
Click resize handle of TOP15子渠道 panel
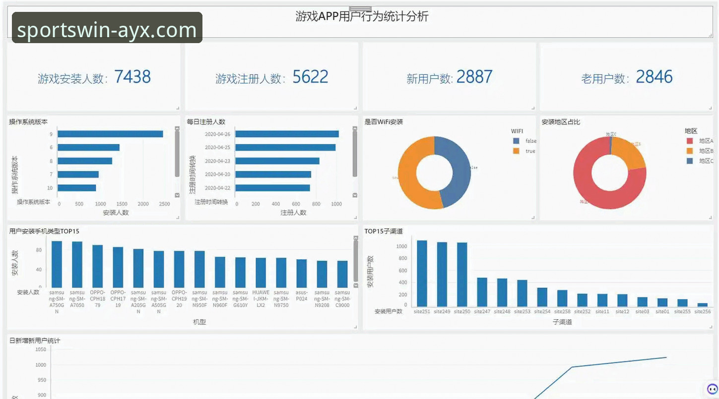pos(711,327)
